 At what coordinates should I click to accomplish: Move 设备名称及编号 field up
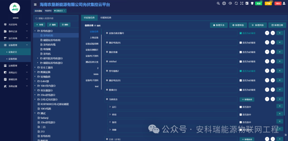point(267,33)
